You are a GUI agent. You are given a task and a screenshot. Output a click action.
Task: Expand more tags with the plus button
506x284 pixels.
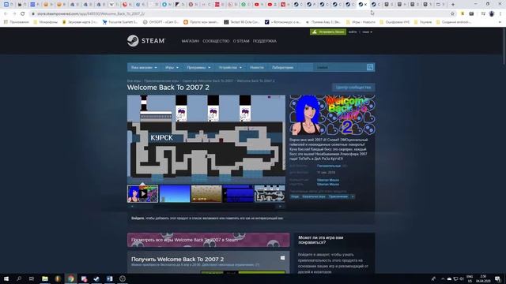(353, 196)
